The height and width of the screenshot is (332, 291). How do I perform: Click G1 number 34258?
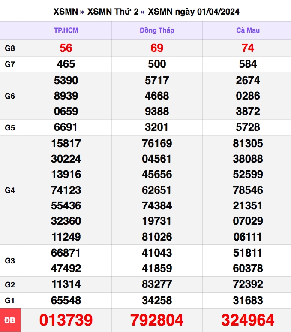157,300
